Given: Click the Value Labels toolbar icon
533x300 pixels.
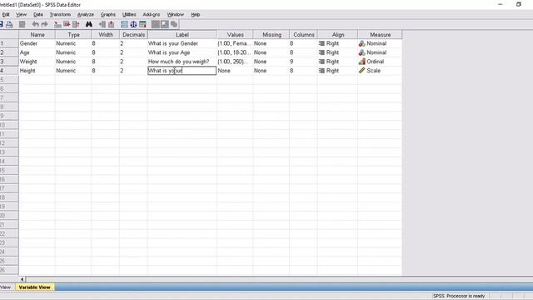Looking at the screenshot, I should click(x=156, y=24).
